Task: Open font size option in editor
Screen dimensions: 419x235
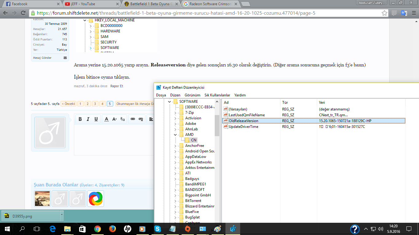Action: click(x=114, y=119)
